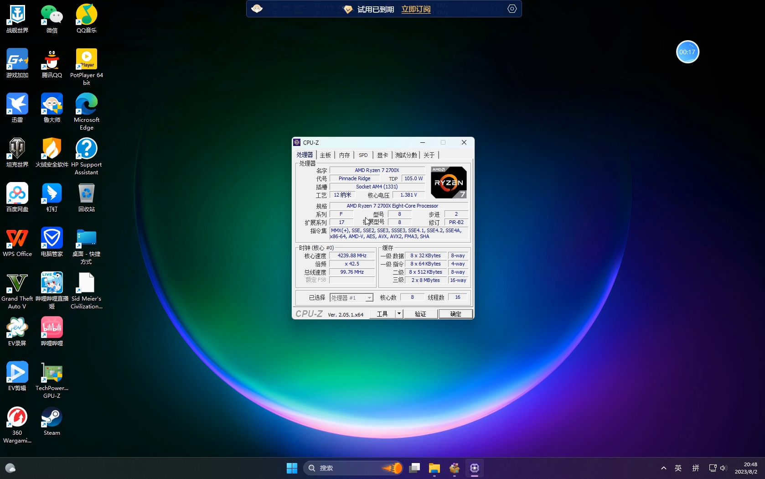Open the 游戏加加 desktop shortcut

tap(17, 63)
